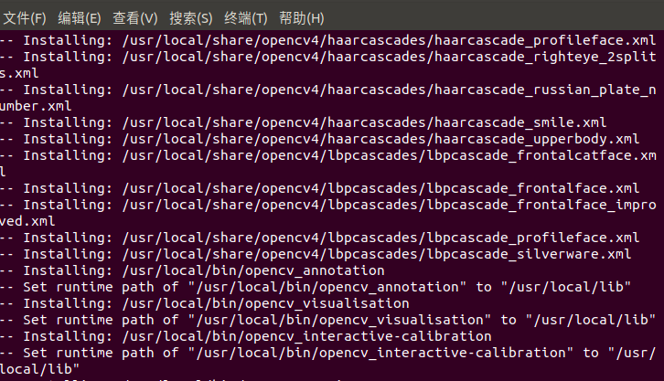Click Set runtime path of opencv_interactive-calibration line
The height and width of the screenshot is (381, 664).
pyautogui.click(x=327, y=353)
